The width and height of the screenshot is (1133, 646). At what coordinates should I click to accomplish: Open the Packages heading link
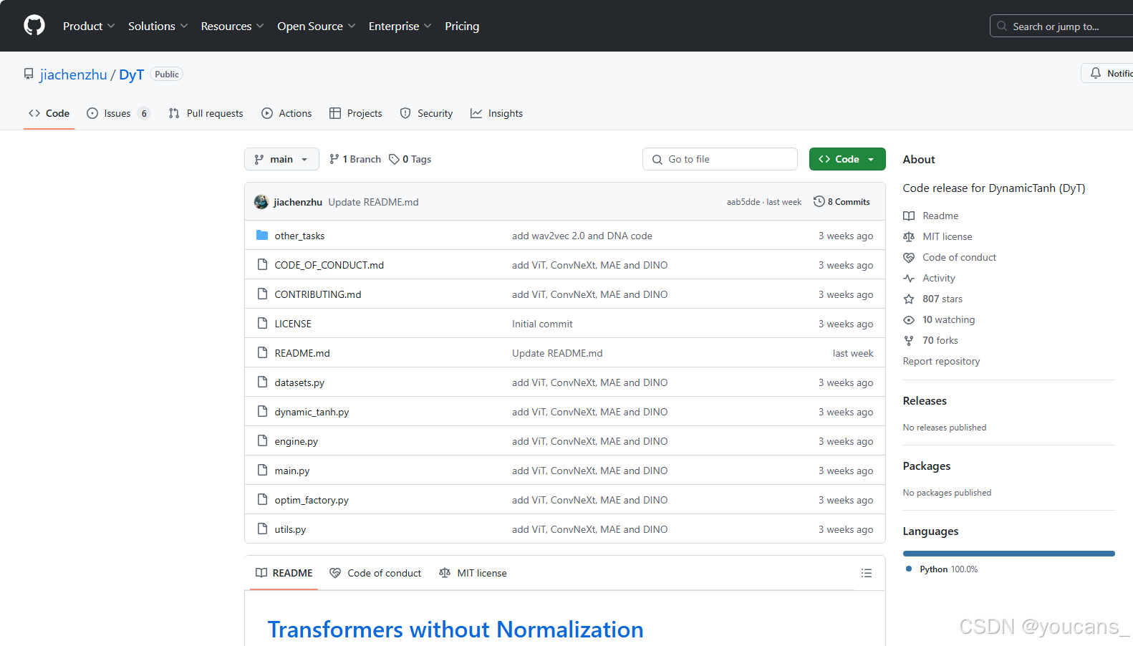(927, 466)
